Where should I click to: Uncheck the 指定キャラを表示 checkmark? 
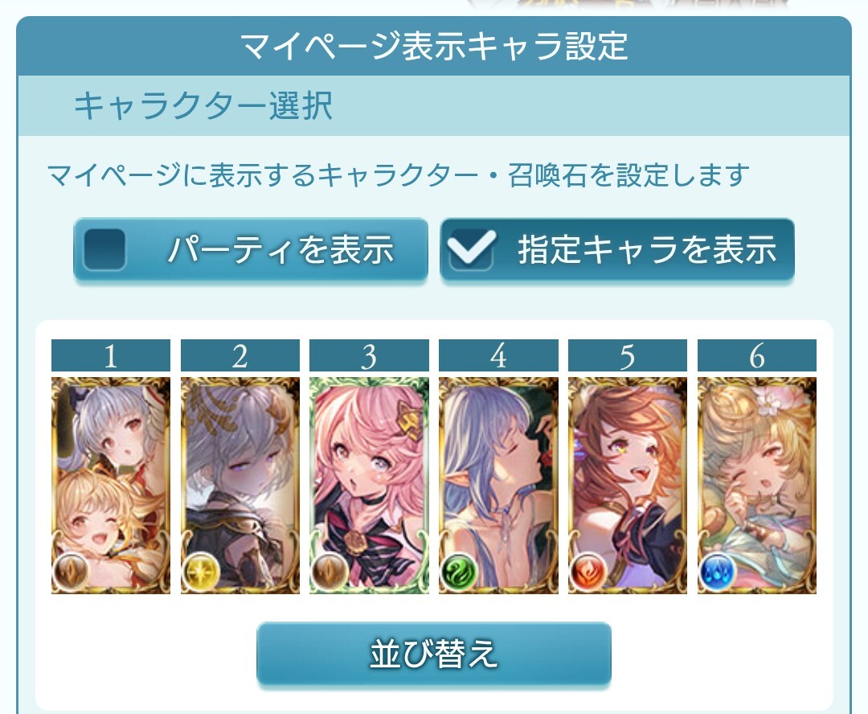[471, 249]
